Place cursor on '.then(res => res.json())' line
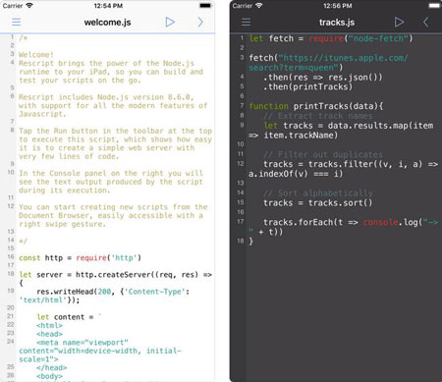The image size is (442, 382). (323, 78)
